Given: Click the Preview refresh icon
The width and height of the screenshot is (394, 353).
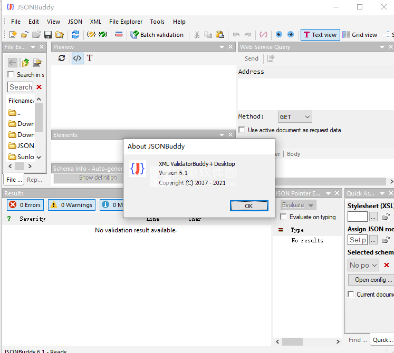Looking at the screenshot, I should 62,58.
